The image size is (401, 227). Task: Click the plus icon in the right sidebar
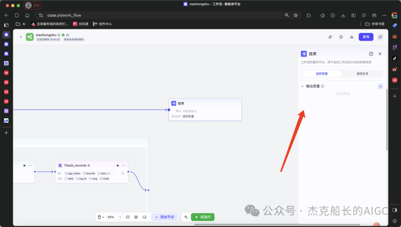395,96
